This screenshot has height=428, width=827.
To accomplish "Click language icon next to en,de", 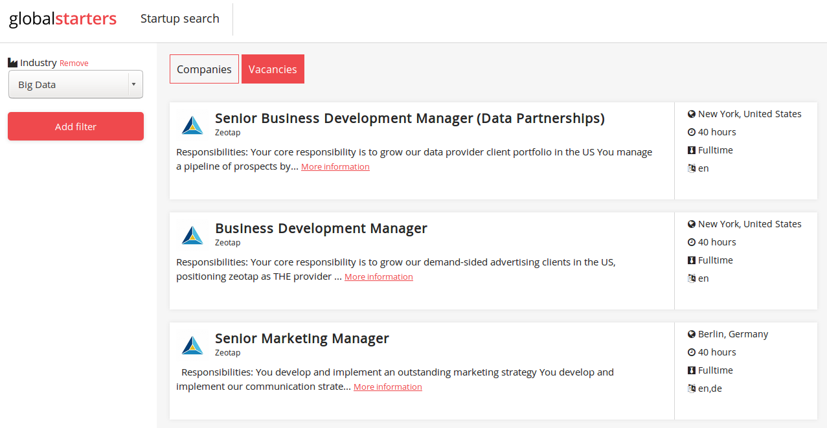I will (692, 389).
